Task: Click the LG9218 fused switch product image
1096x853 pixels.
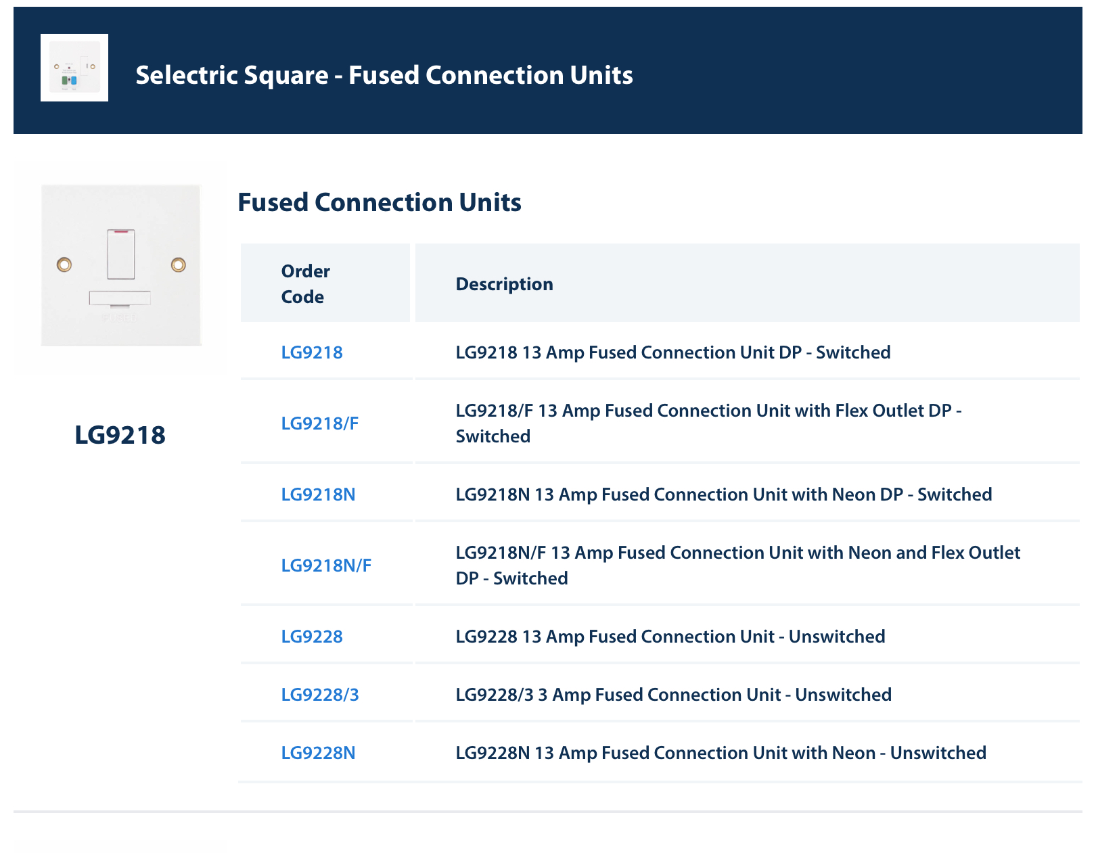Action: click(121, 265)
